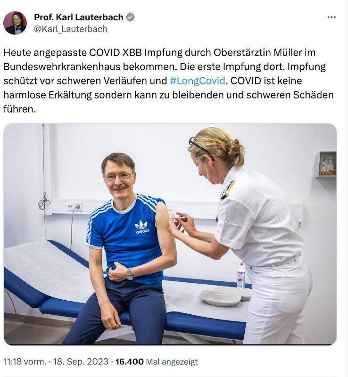Image resolution: width=348 pixels, height=377 pixels.
Task: Open the three-dot more options menu
Action: coord(331,17)
